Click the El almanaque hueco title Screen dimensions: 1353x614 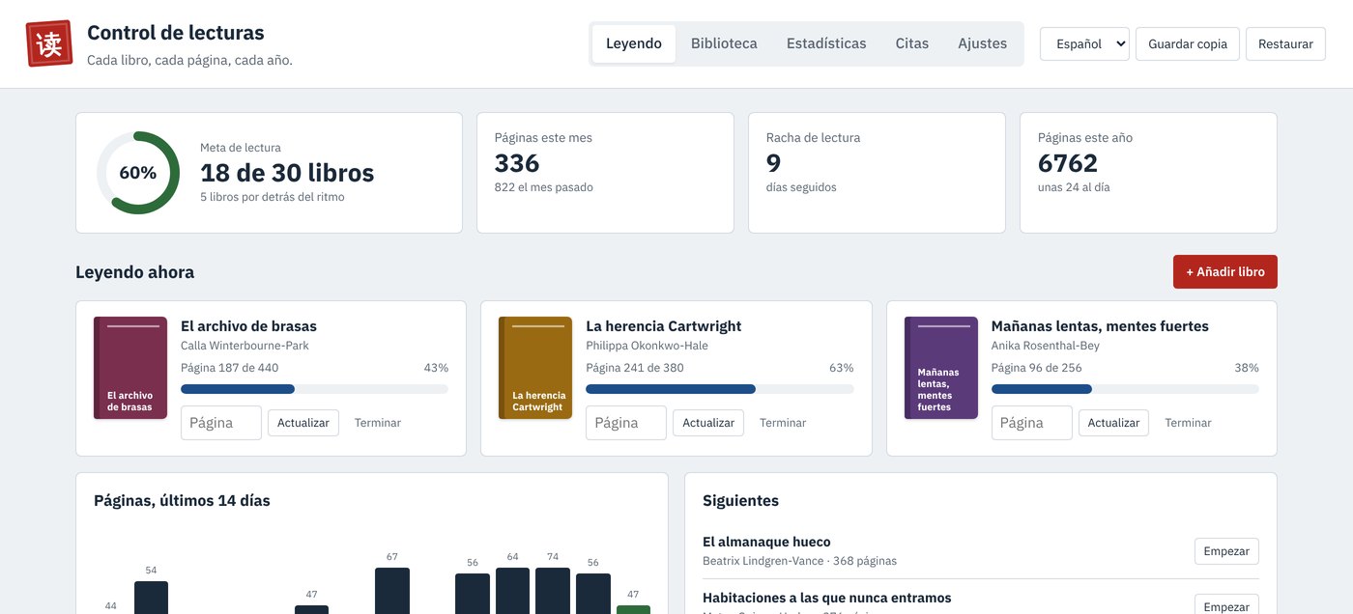[766, 543]
